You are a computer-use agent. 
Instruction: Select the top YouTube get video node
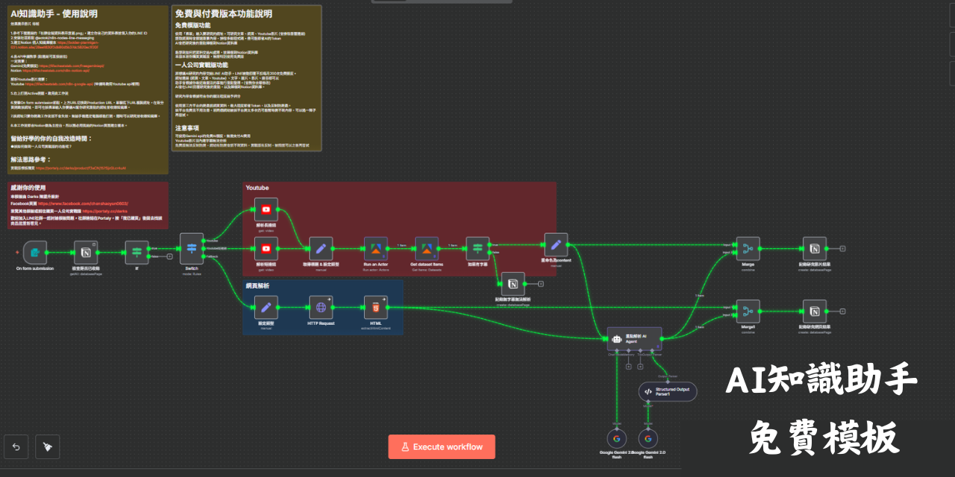point(266,209)
